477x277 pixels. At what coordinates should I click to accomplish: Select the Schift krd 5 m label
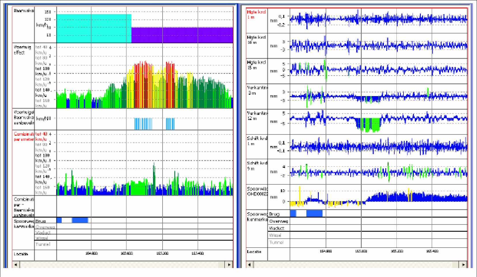pyautogui.click(x=257, y=166)
